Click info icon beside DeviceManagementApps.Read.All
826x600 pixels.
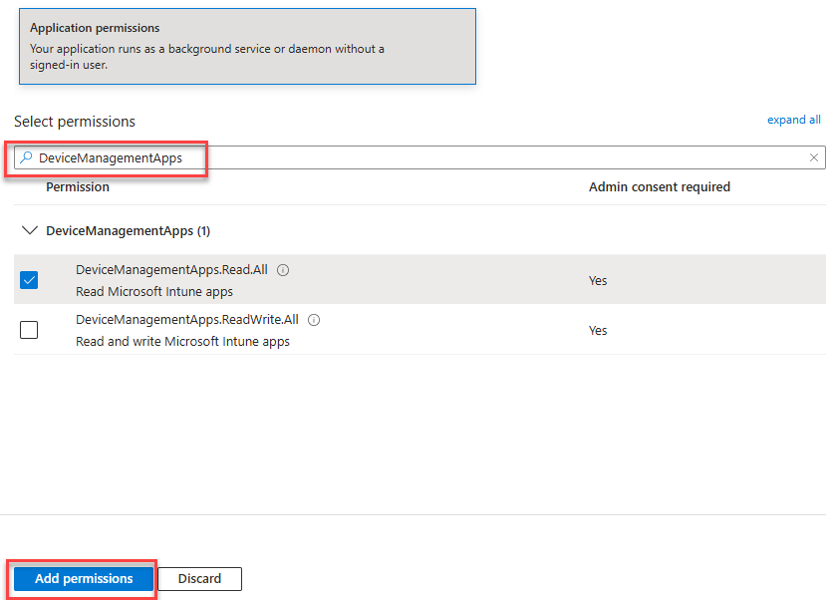click(x=283, y=270)
